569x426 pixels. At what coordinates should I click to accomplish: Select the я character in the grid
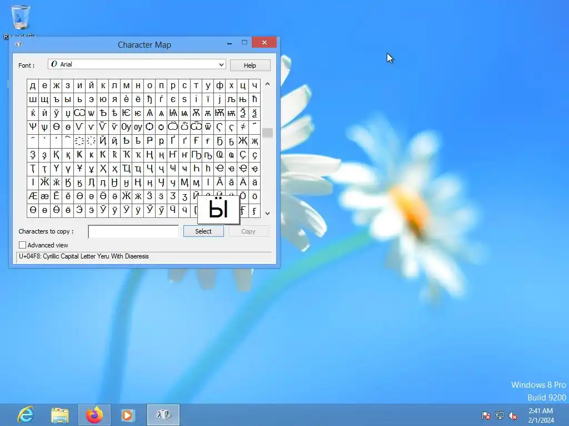pyautogui.click(x=114, y=99)
